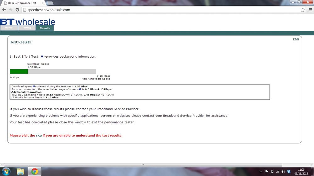
Task: Switch to the Testing tab
Action: [27, 28]
